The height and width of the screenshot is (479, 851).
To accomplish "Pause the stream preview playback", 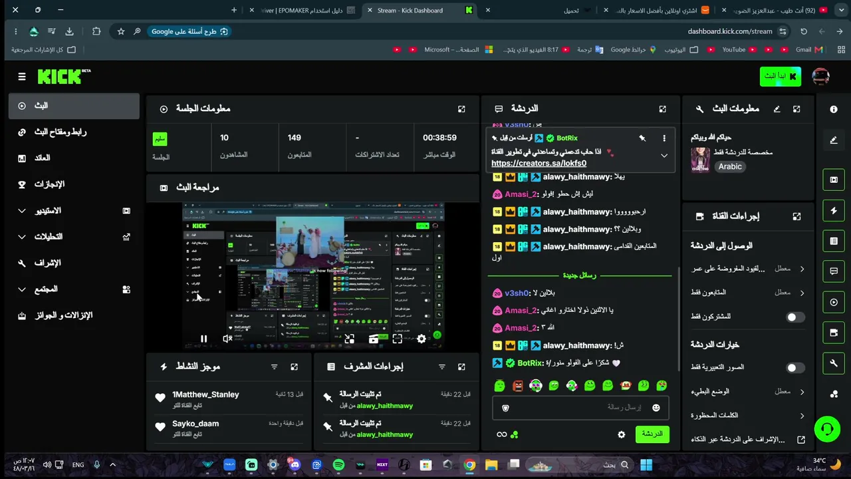I will pos(203,339).
